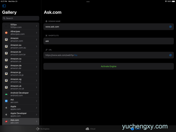Expand the Amazon.sg row chevron
This screenshot has height=132, width=176.
[37, 81]
